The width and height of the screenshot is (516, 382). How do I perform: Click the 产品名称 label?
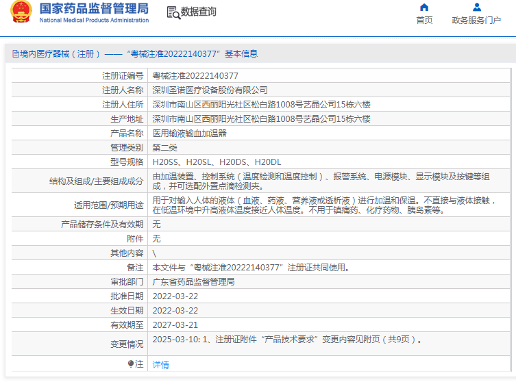coord(127,133)
